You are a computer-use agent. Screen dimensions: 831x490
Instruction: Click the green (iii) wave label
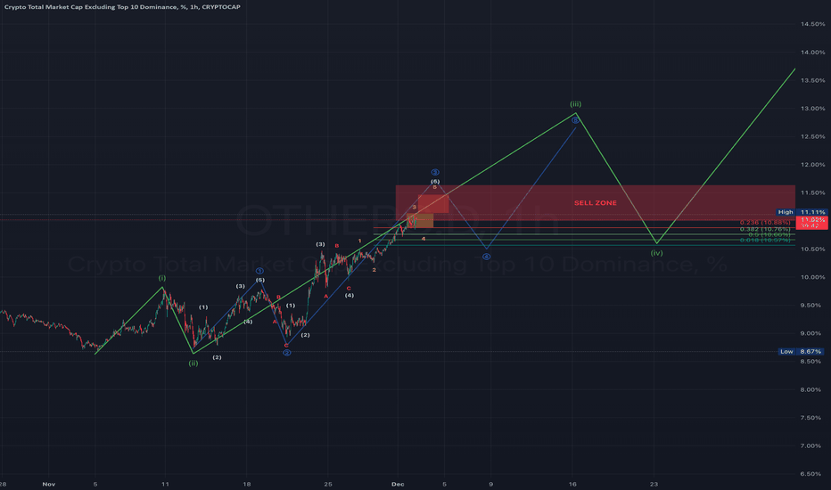click(x=576, y=104)
